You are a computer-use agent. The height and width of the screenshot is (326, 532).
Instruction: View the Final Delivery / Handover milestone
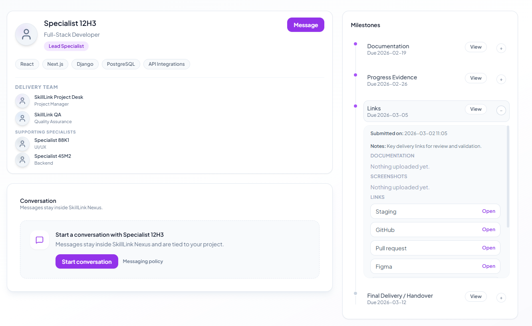[x=476, y=296]
